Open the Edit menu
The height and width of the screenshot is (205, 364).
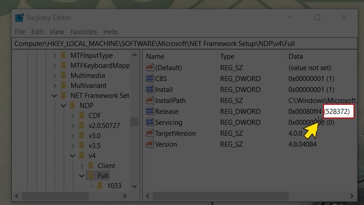[37, 32]
